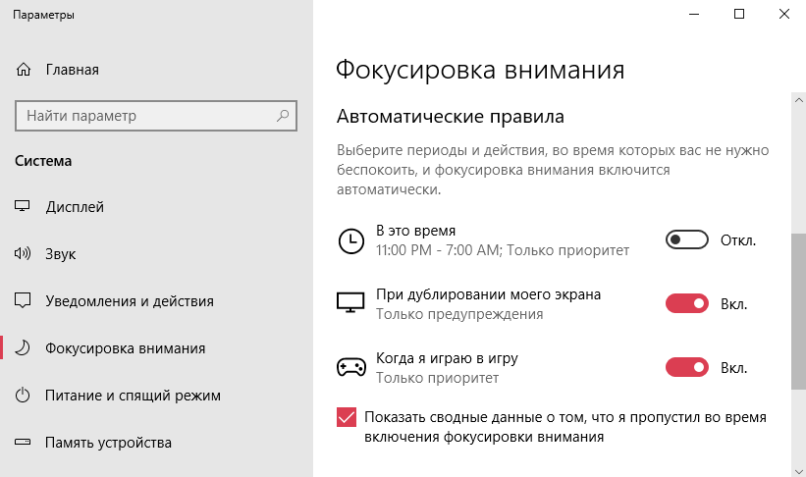Uncheck 'Показать сводные данные' checkbox
Image resolution: width=806 pixels, height=477 pixels.
coord(347,417)
